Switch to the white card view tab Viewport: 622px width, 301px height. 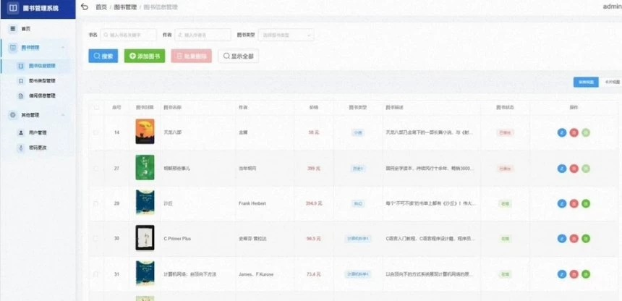[610, 82]
